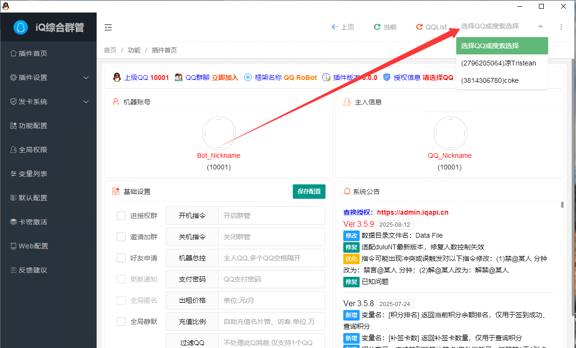Screen dimensions: 576x348
Task: Click the 系统公告 vertical scrollbar
Action: [562, 205]
